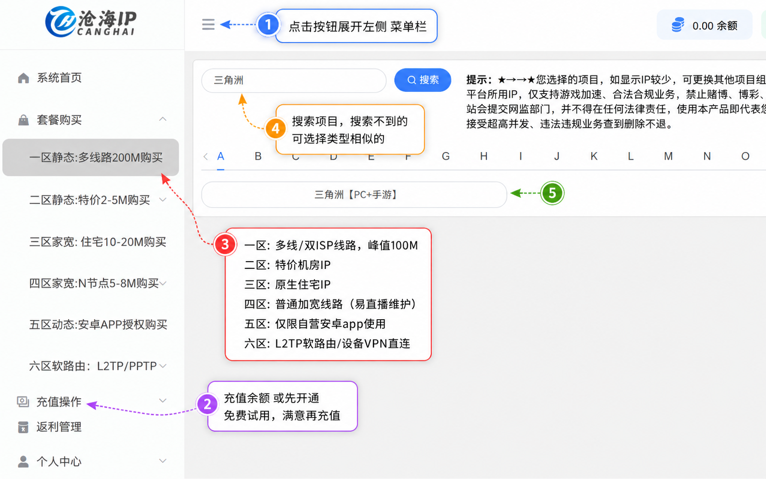This screenshot has height=479, width=766.
Task: Click the coins icon beside 0.00 余额
Action: click(678, 25)
